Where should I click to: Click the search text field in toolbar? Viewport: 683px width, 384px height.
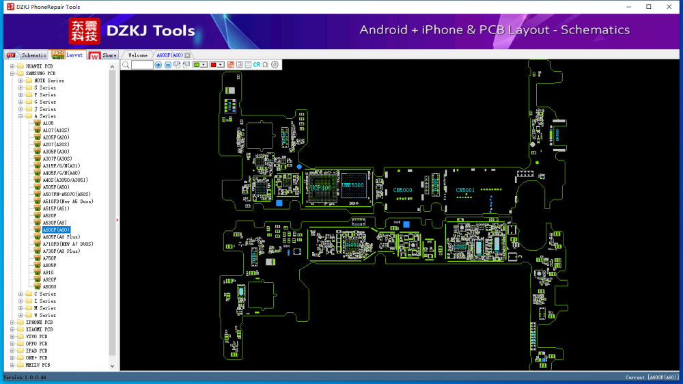point(142,65)
